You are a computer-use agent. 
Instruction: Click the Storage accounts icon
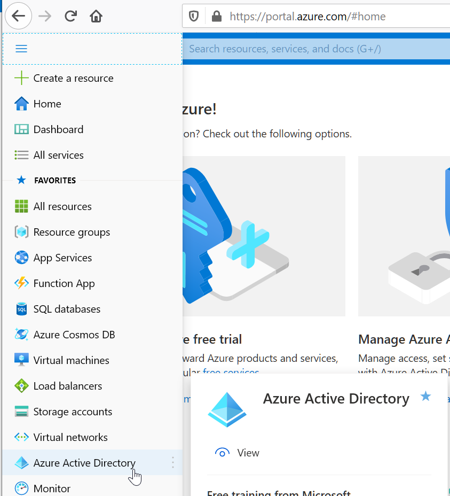pos(21,411)
